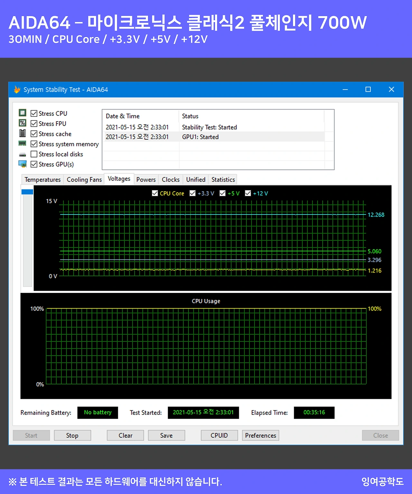Click the RAM module icon beside Stress system memory

(22, 143)
